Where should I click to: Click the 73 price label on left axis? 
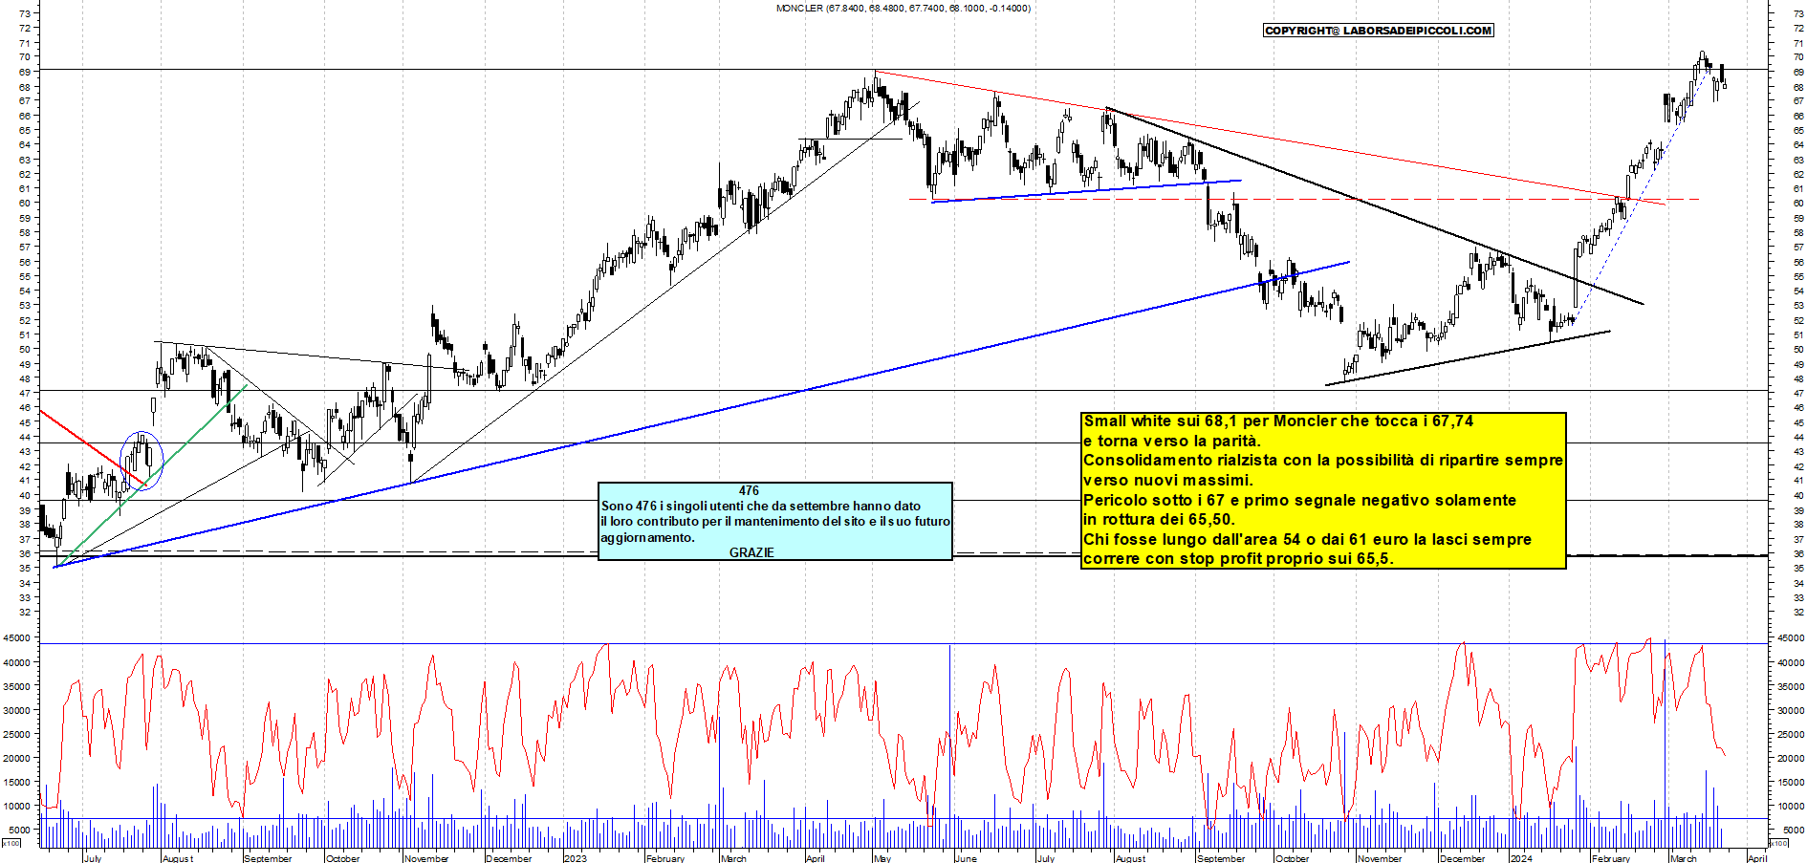(25, 13)
